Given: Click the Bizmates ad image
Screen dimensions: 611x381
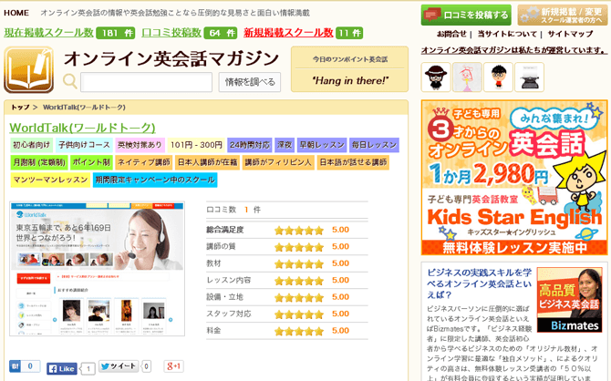Looking at the screenshot, I should coord(569,300).
